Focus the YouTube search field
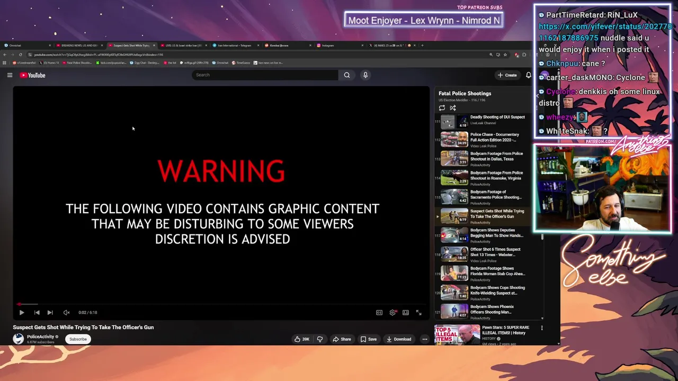 coord(265,75)
